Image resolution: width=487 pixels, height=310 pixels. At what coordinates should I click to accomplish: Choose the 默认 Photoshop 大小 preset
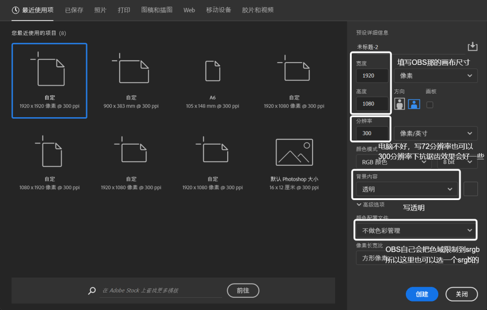[294, 163]
